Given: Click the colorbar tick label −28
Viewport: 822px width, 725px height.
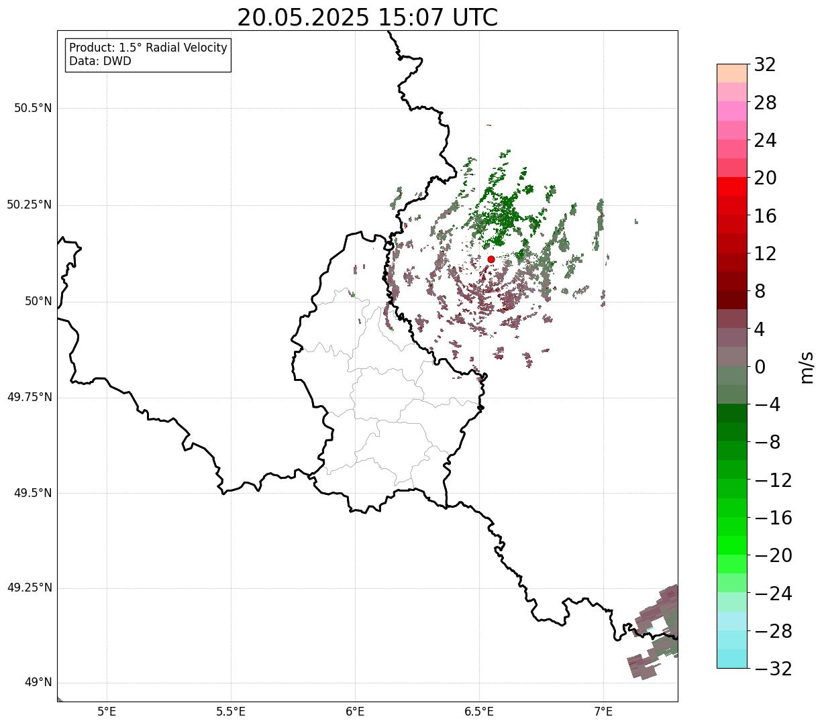Looking at the screenshot, I should coord(773,631).
